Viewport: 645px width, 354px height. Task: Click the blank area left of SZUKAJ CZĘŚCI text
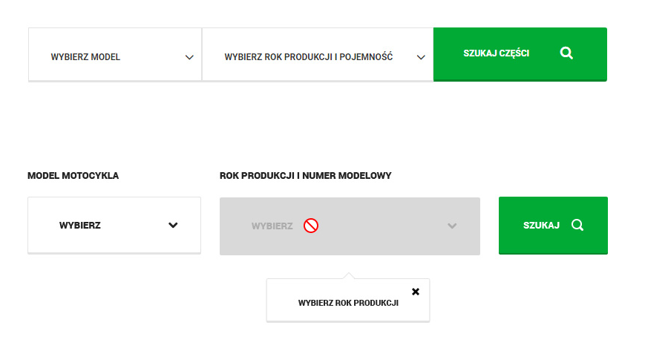click(x=448, y=53)
